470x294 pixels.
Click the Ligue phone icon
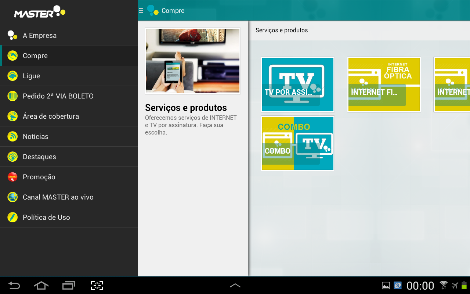point(12,76)
